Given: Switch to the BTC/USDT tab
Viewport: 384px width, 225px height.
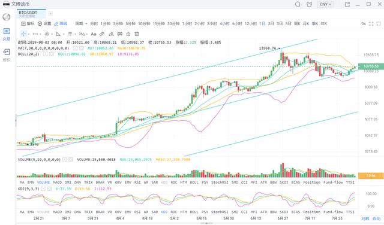Looking at the screenshot, I should tap(31, 14).
